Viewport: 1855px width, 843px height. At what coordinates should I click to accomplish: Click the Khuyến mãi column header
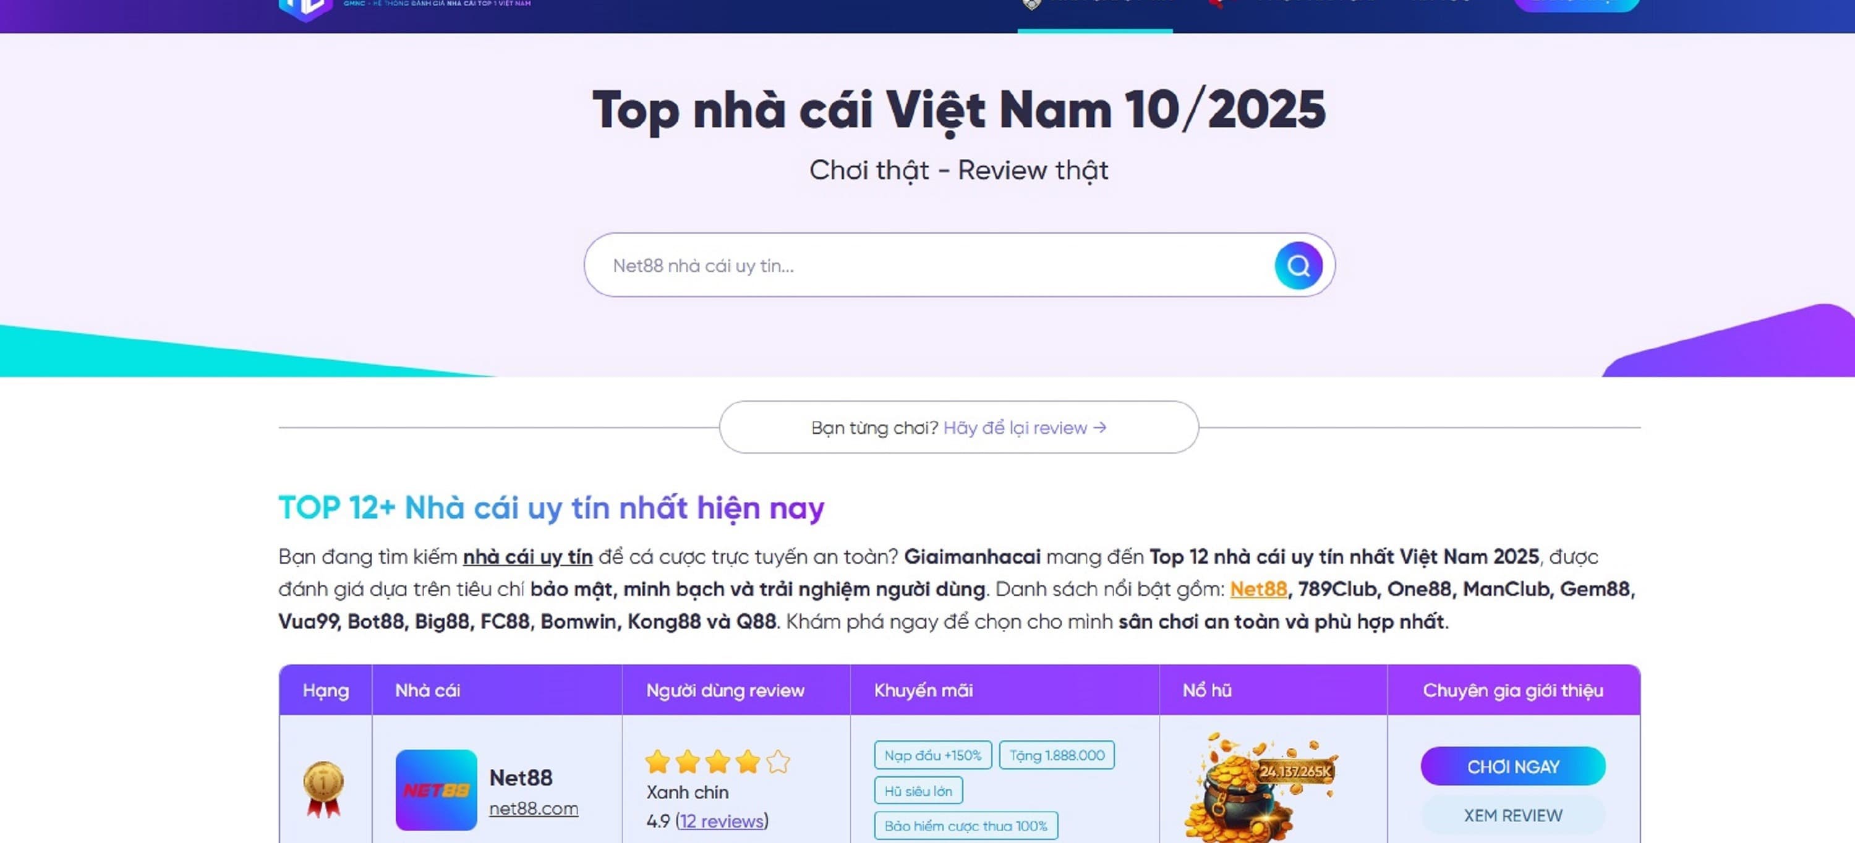(923, 690)
